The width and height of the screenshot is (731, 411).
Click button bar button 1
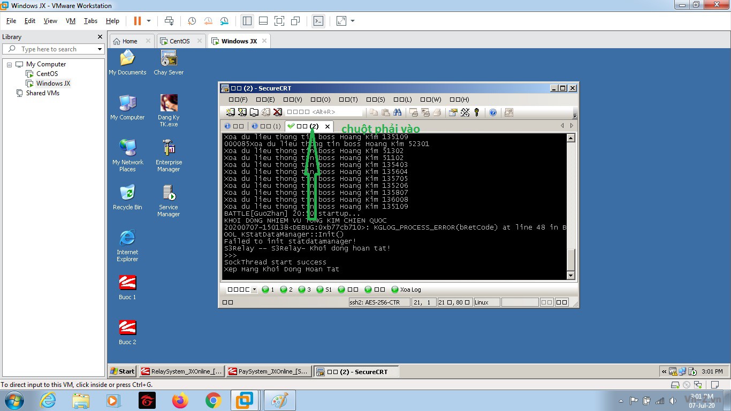268,290
